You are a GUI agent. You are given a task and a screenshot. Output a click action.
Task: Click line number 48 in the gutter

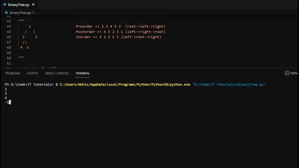click(x=9, y=48)
